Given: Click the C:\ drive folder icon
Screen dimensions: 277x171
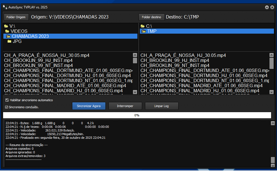Looking at the screenshot, I should [x=143, y=26].
